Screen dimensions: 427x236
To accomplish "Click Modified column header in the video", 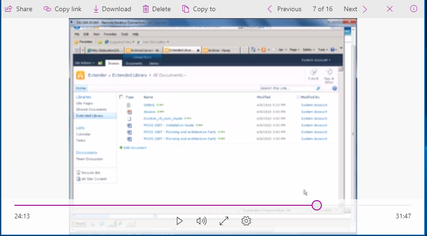I will 263,97.
